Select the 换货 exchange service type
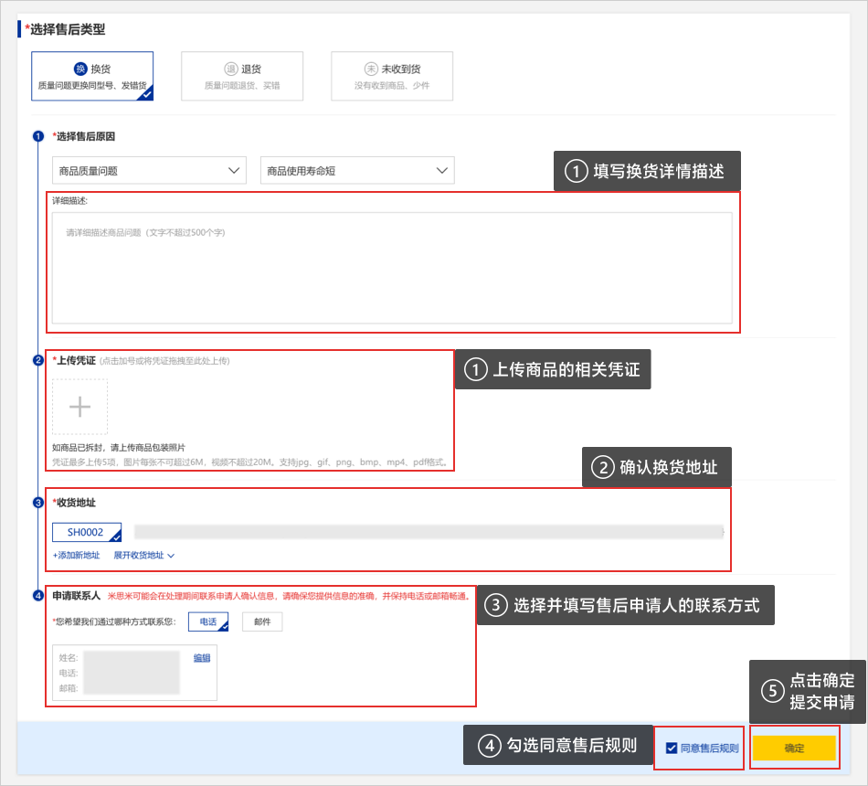Image resolution: width=868 pixels, height=786 pixels. click(92, 76)
